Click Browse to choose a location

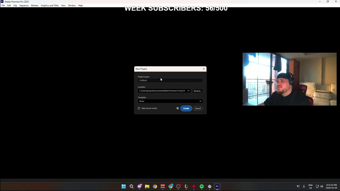pos(198,91)
